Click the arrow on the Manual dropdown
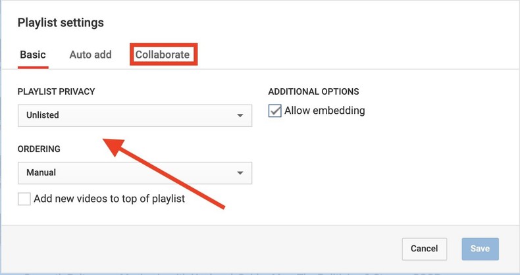Image resolution: width=520 pixels, height=275 pixels. pos(240,173)
